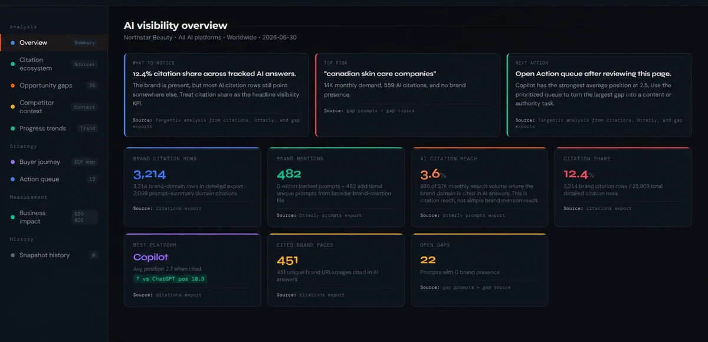Image resolution: width=708 pixels, height=342 pixels.
Task: Click the Measurement section header
Action: (x=28, y=197)
